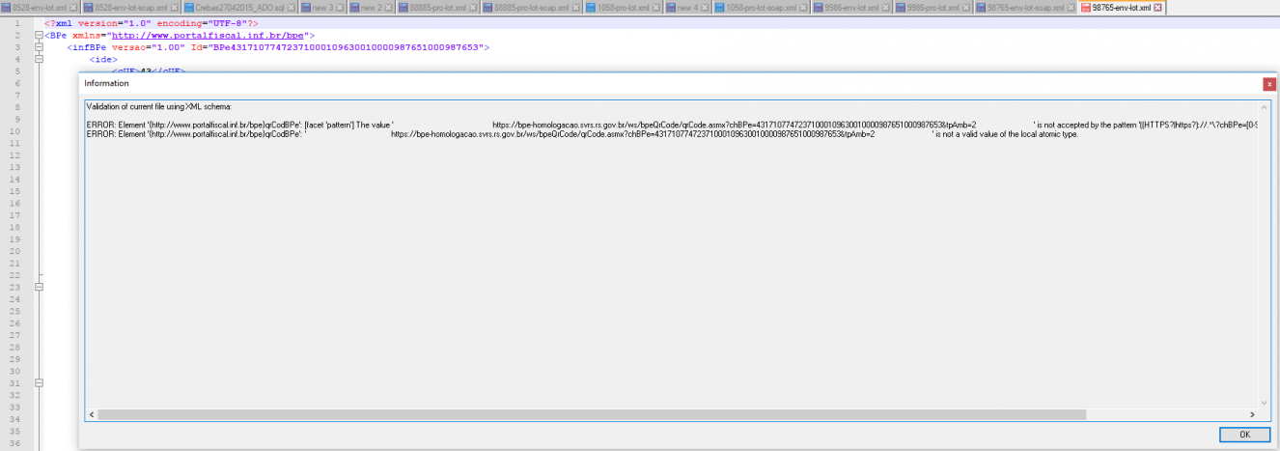Close the 9986-pro-lot.xml tab via its X icon

pos(965,8)
